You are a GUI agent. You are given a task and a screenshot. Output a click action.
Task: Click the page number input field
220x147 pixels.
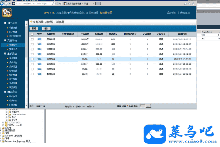pos(142,106)
